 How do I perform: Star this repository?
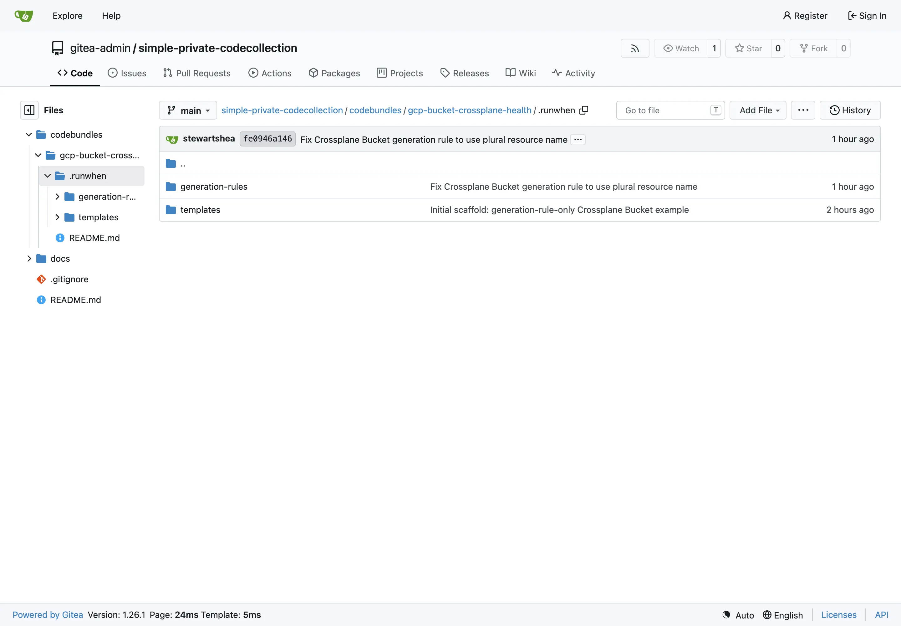[748, 48]
